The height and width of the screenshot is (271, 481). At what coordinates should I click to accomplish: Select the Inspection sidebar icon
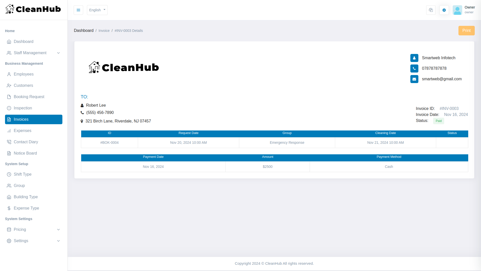(9, 108)
